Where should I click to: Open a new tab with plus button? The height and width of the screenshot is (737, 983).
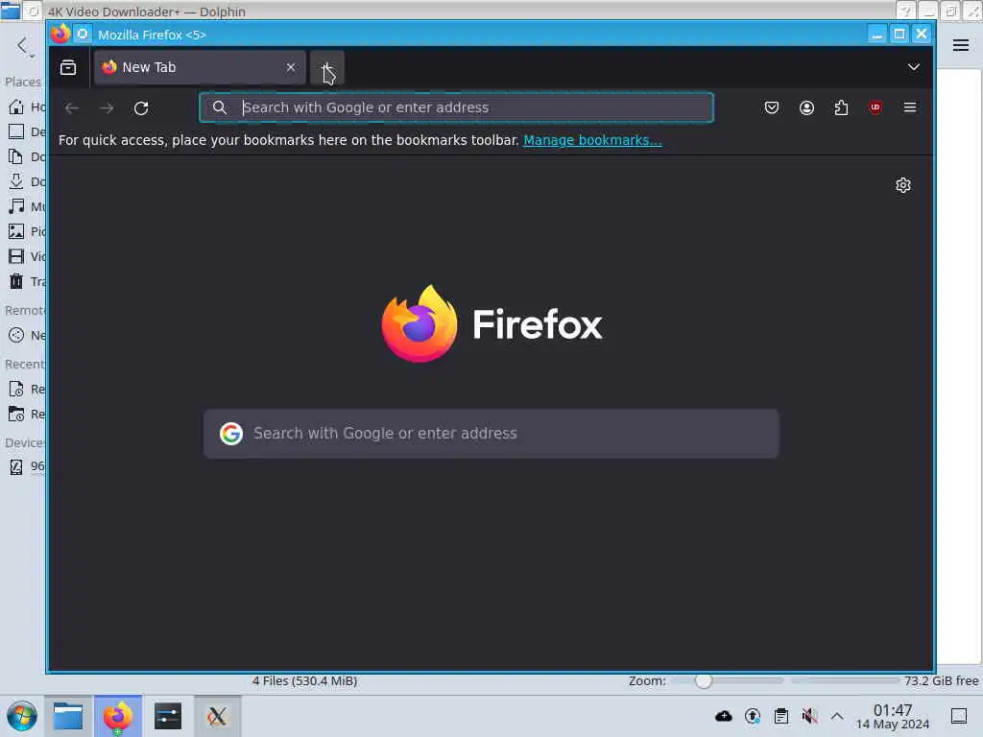[x=326, y=67]
